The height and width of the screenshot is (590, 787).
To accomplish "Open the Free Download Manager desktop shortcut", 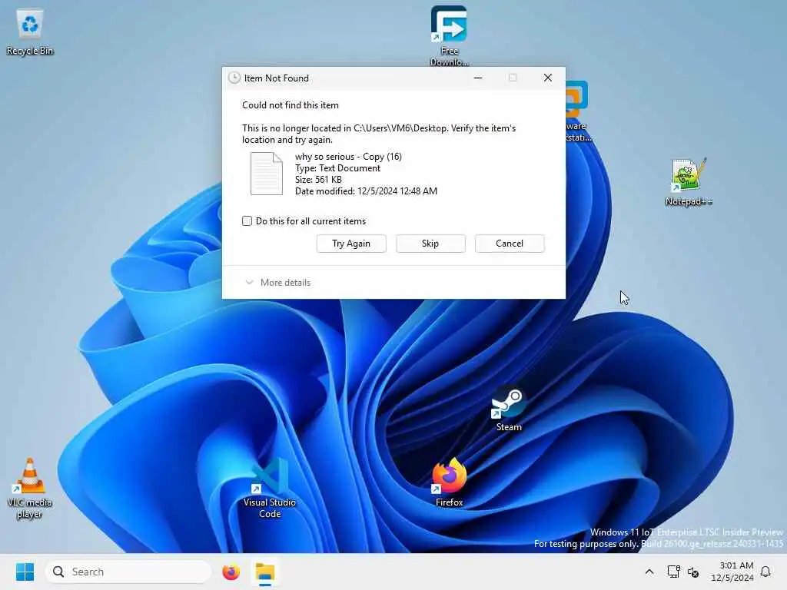I will (x=449, y=36).
